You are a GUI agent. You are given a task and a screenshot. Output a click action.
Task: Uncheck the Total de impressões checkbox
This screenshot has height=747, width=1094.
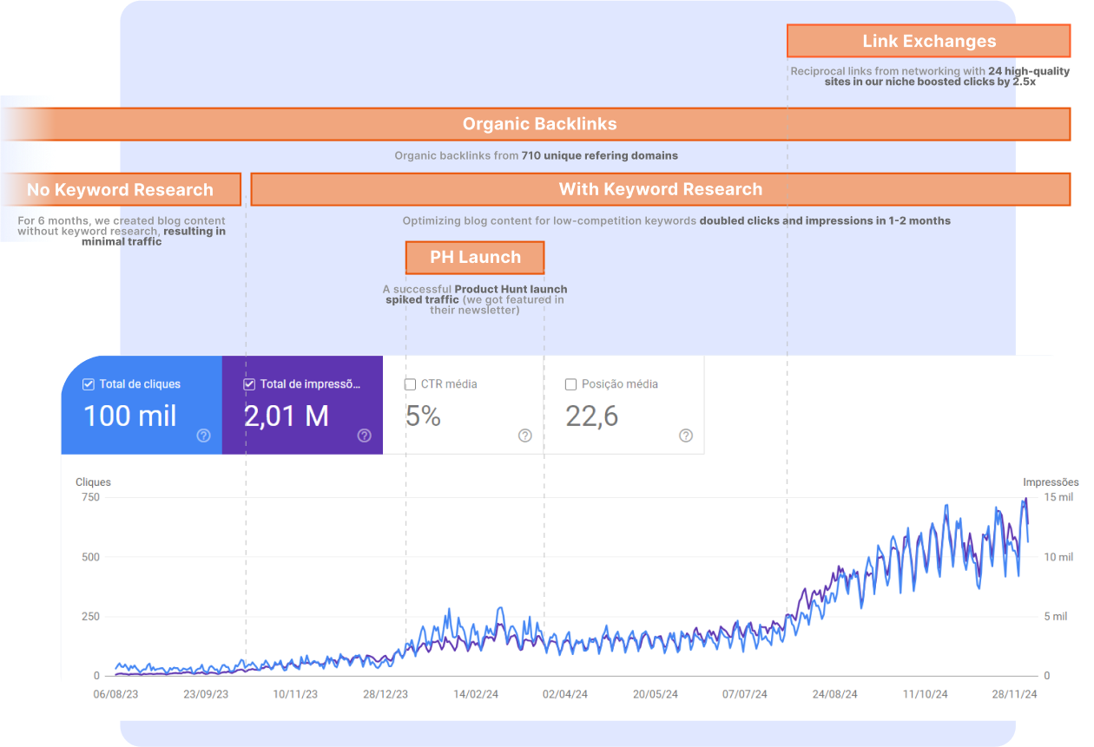point(249,384)
